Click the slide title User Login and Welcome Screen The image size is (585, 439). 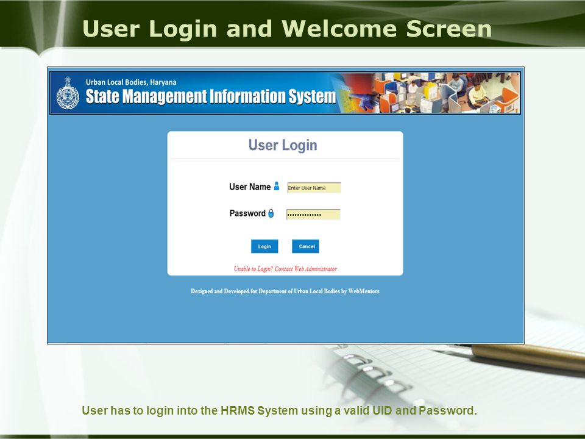[287, 29]
